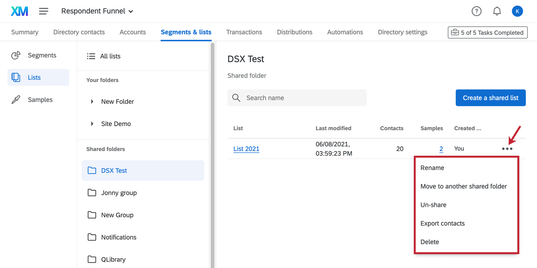Expand the New Folder tree item
Image resolution: width=537 pixels, height=268 pixels.
(92, 102)
